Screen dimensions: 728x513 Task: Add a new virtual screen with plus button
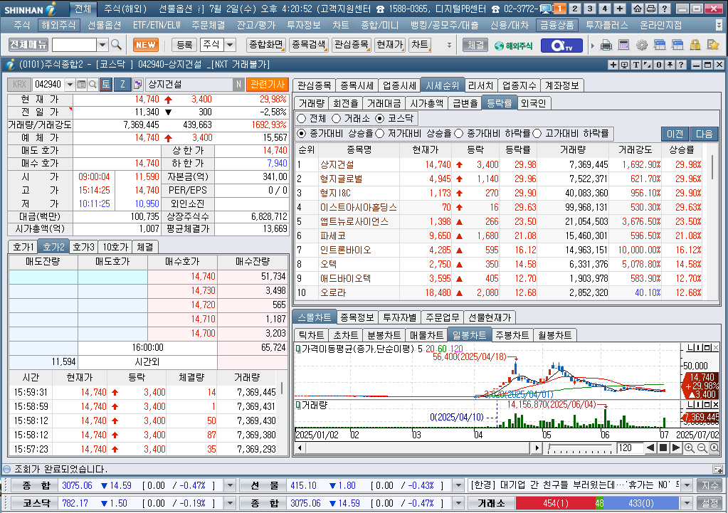point(620,9)
